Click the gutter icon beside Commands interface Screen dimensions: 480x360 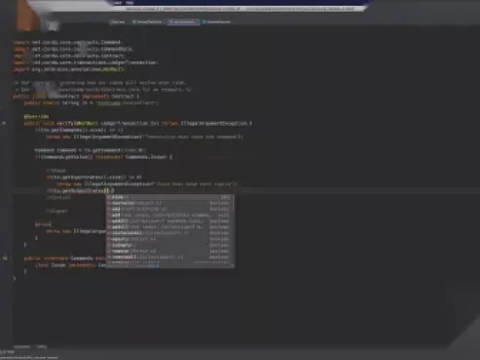tap(5, 259)
